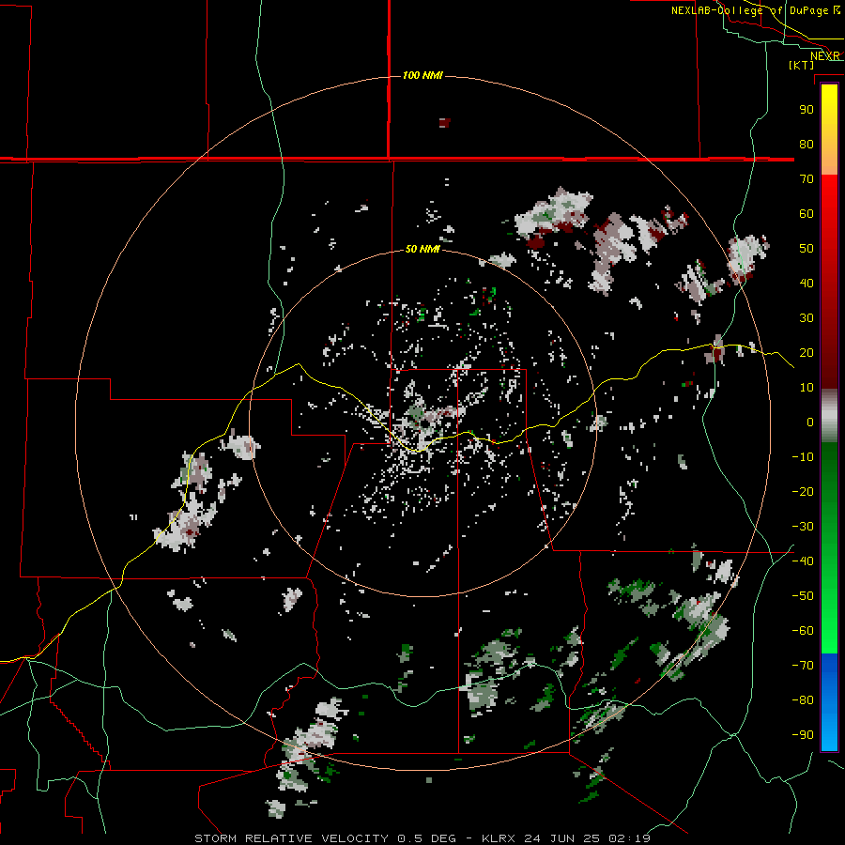Image resolution: width=845 pixels, height=845 pixels.
Task: Click the '[KT]' units label
Action: 802,65
